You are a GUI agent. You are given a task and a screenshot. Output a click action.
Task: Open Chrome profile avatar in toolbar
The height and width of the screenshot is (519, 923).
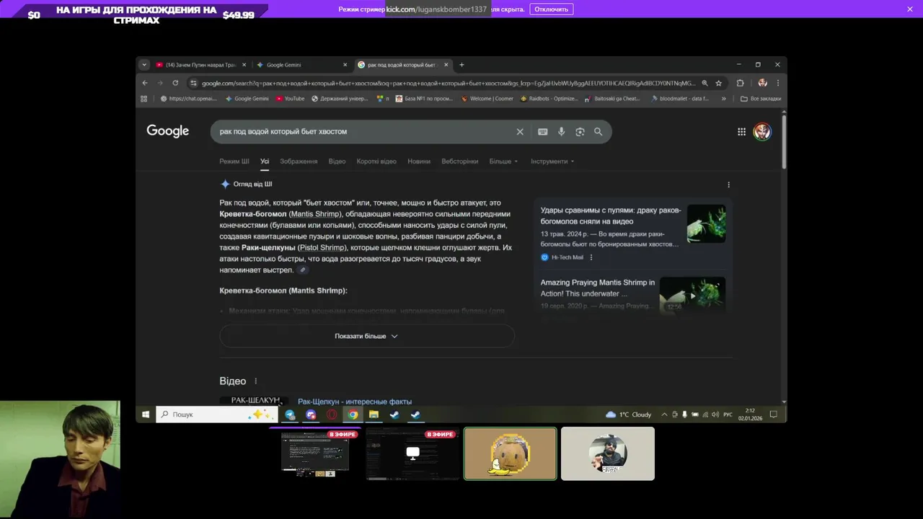click(x=762, y=83)
